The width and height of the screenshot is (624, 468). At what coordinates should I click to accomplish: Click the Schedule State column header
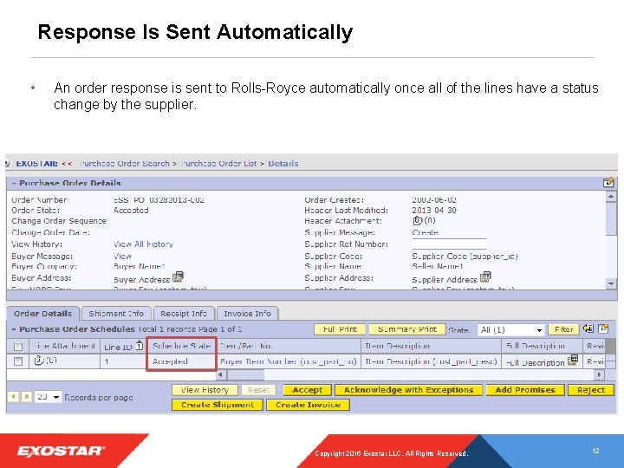pyautogui.click(x=181, y=346)
